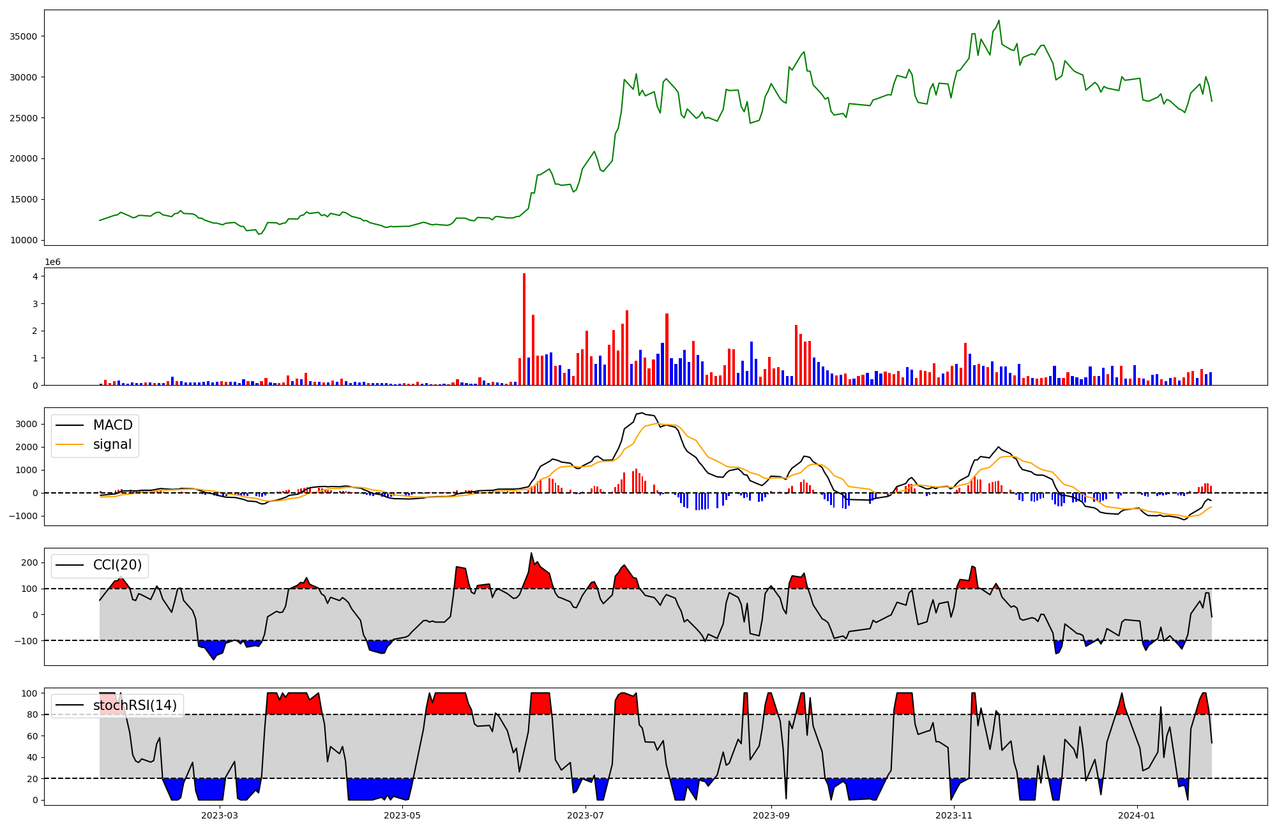Click the 2023-03 date tick label

[220, 815]
